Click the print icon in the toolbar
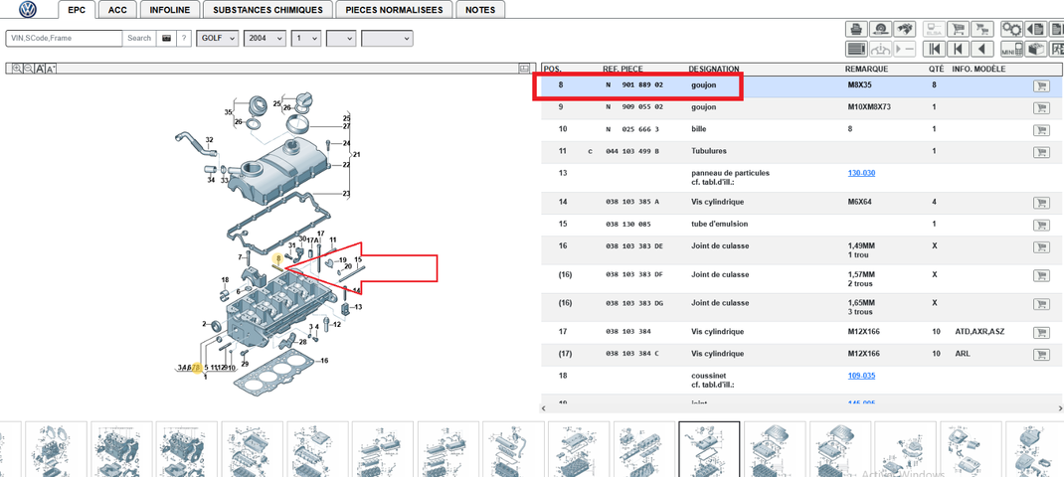The height and width of the screenshot is (477, 1064). tap(856, 29)
